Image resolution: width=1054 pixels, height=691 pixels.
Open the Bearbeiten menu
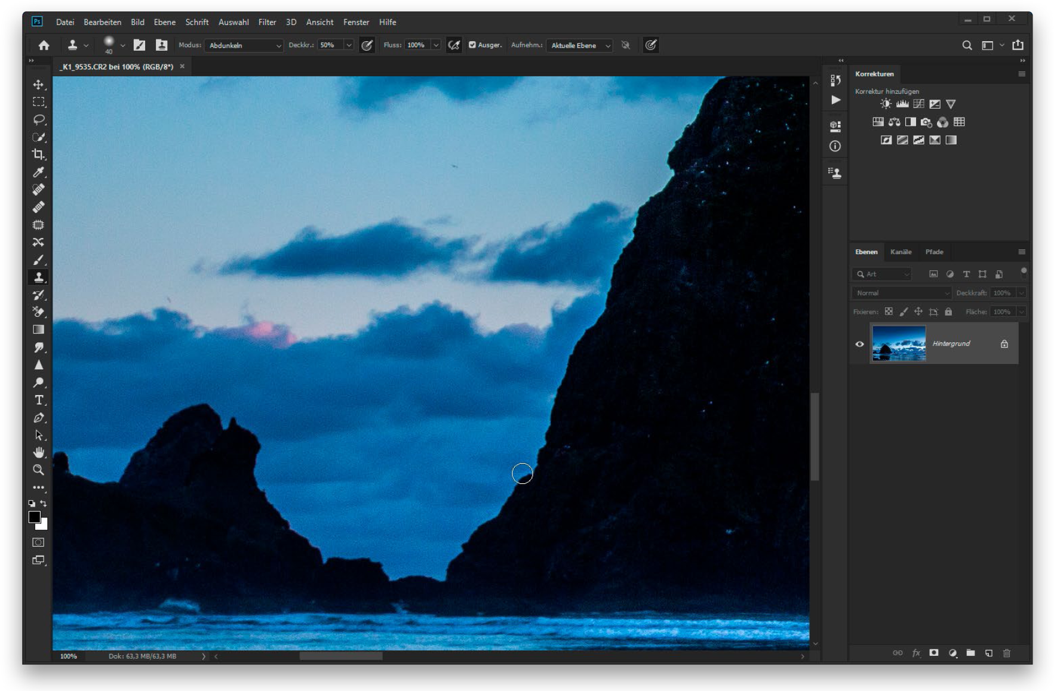coord(102,22)
